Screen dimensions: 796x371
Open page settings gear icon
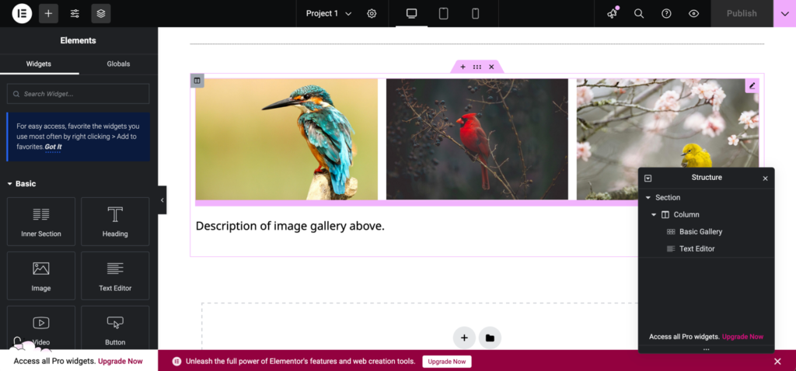372,14
